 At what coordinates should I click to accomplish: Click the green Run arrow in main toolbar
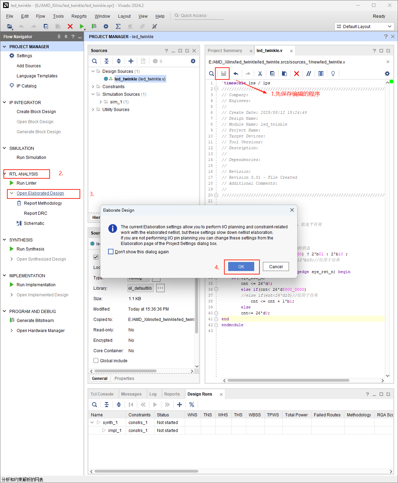82,26
